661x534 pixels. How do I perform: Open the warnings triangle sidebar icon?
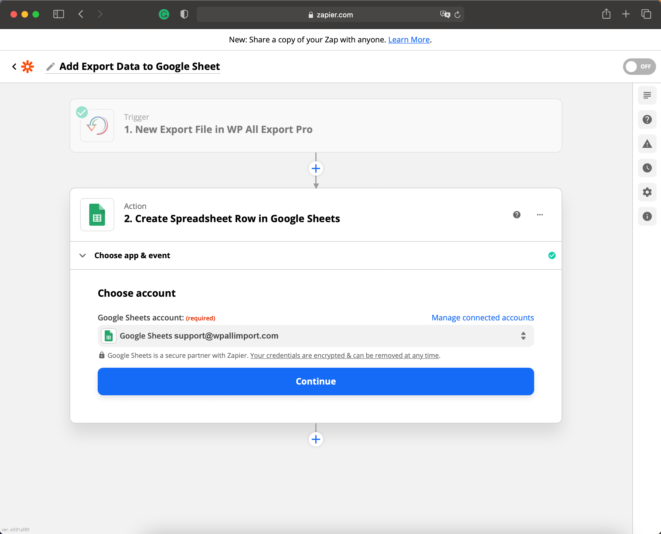(647, 144)
